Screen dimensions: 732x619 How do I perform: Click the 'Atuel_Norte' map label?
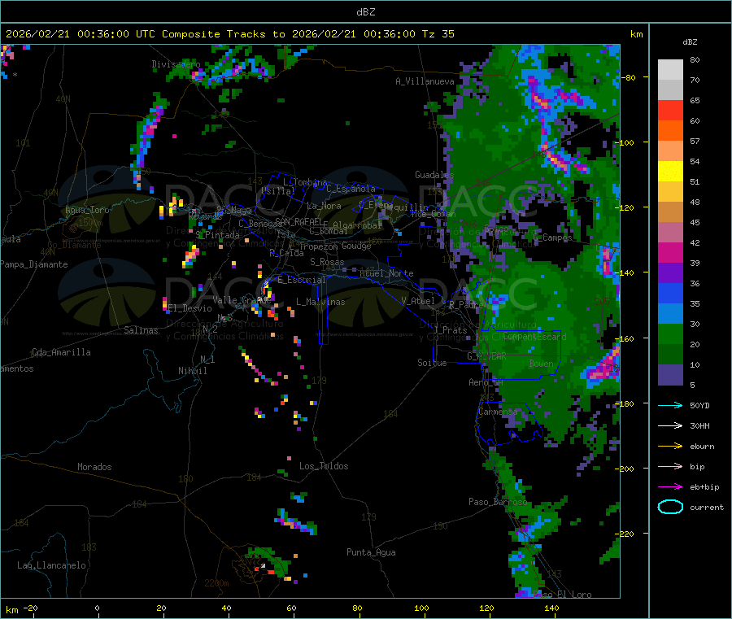tap(386, 273)
